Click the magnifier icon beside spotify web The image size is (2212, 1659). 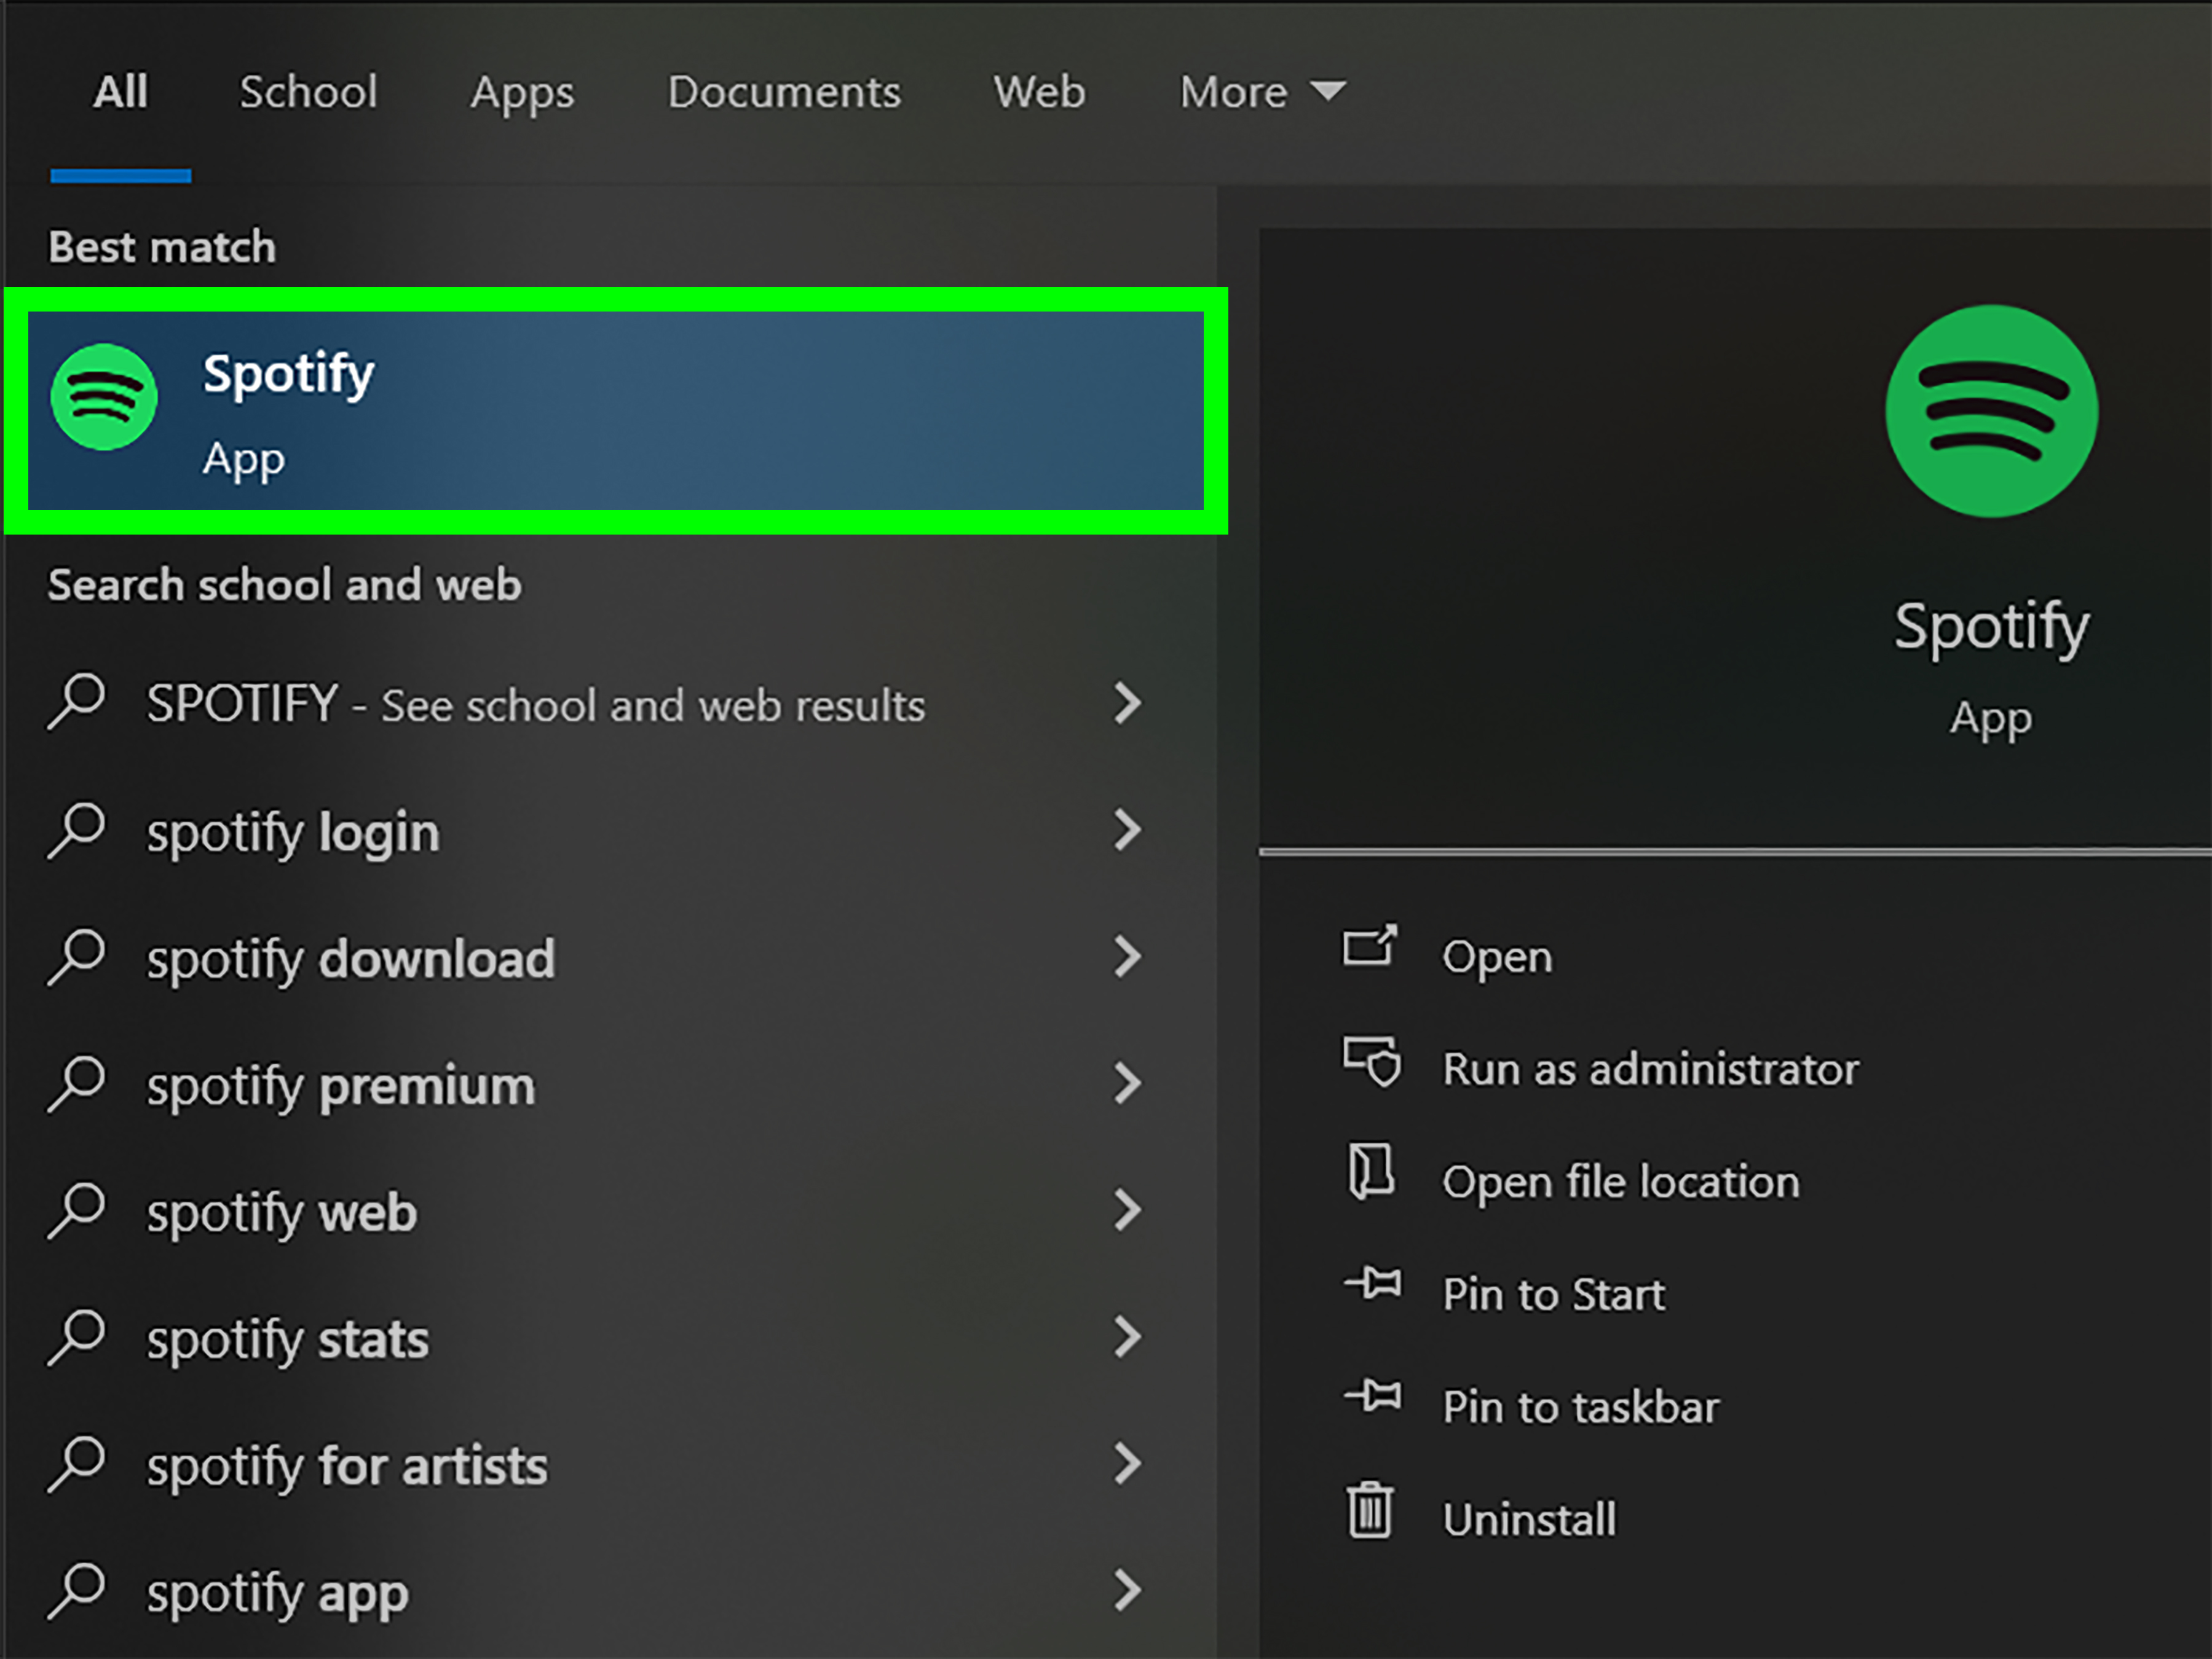76,1210
